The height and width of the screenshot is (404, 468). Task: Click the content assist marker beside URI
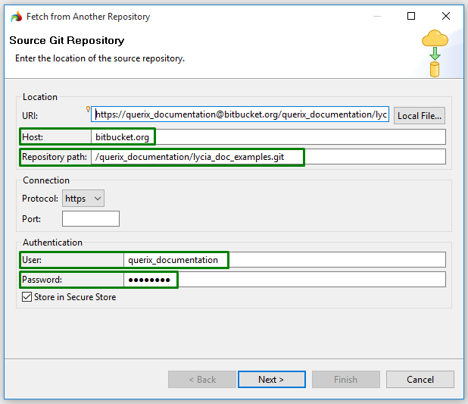click(x=89, y=109)
